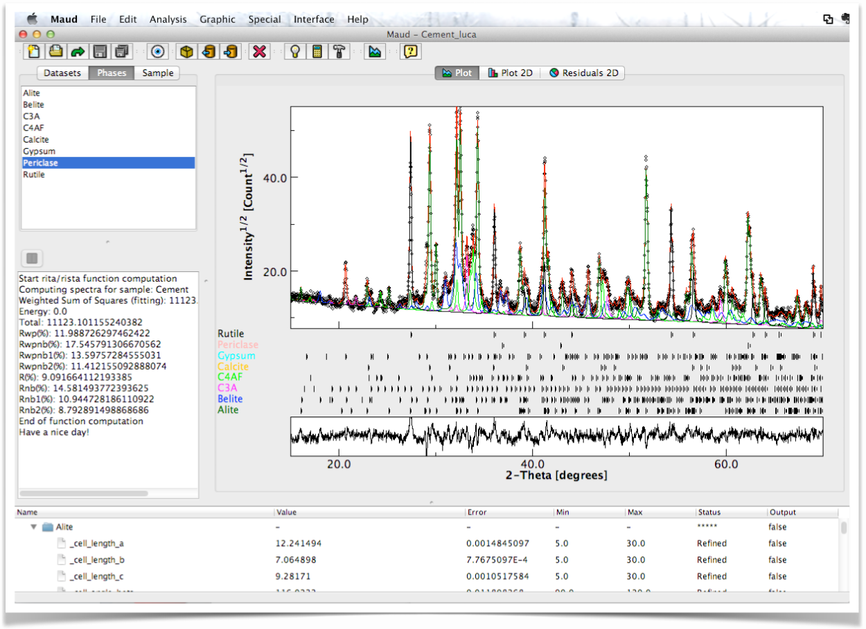
Task: Click the _cell_length_a document icon
Action: (x=61, y=544)
